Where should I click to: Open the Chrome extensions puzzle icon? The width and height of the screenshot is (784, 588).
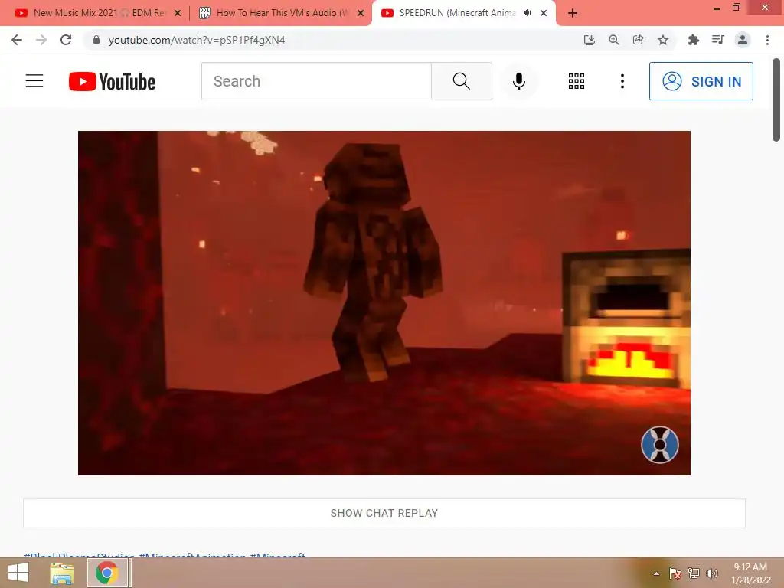pyautogui.click(x=694, y=40)
